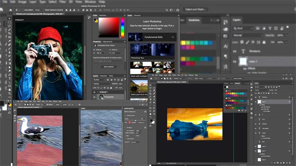Lock all in photographer window Layers panel
Viewport: 296px width, 166px height.
111,88
